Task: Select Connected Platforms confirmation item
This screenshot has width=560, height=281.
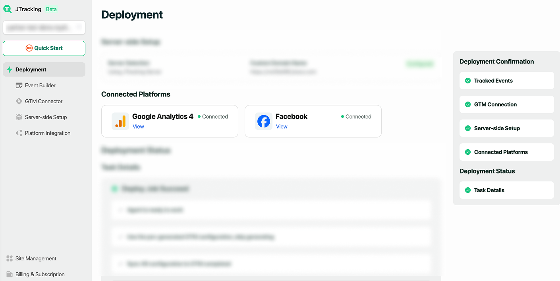Action: pyautogui.click(x=506, y=152)
